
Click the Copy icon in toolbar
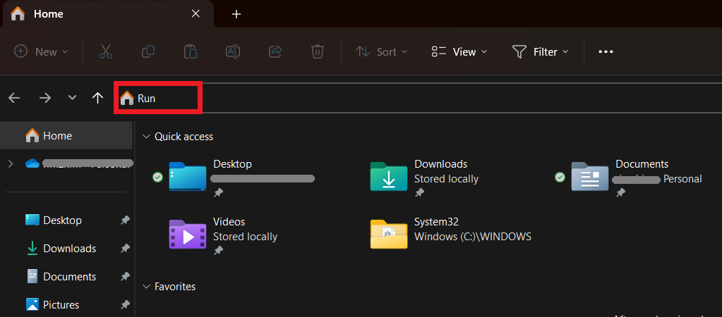[x=148, y=51]
